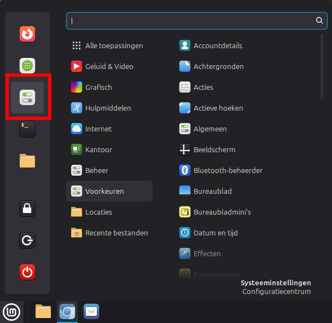Launch Bluetooth-beheerder
332x323 pixels.
point(228,170)
